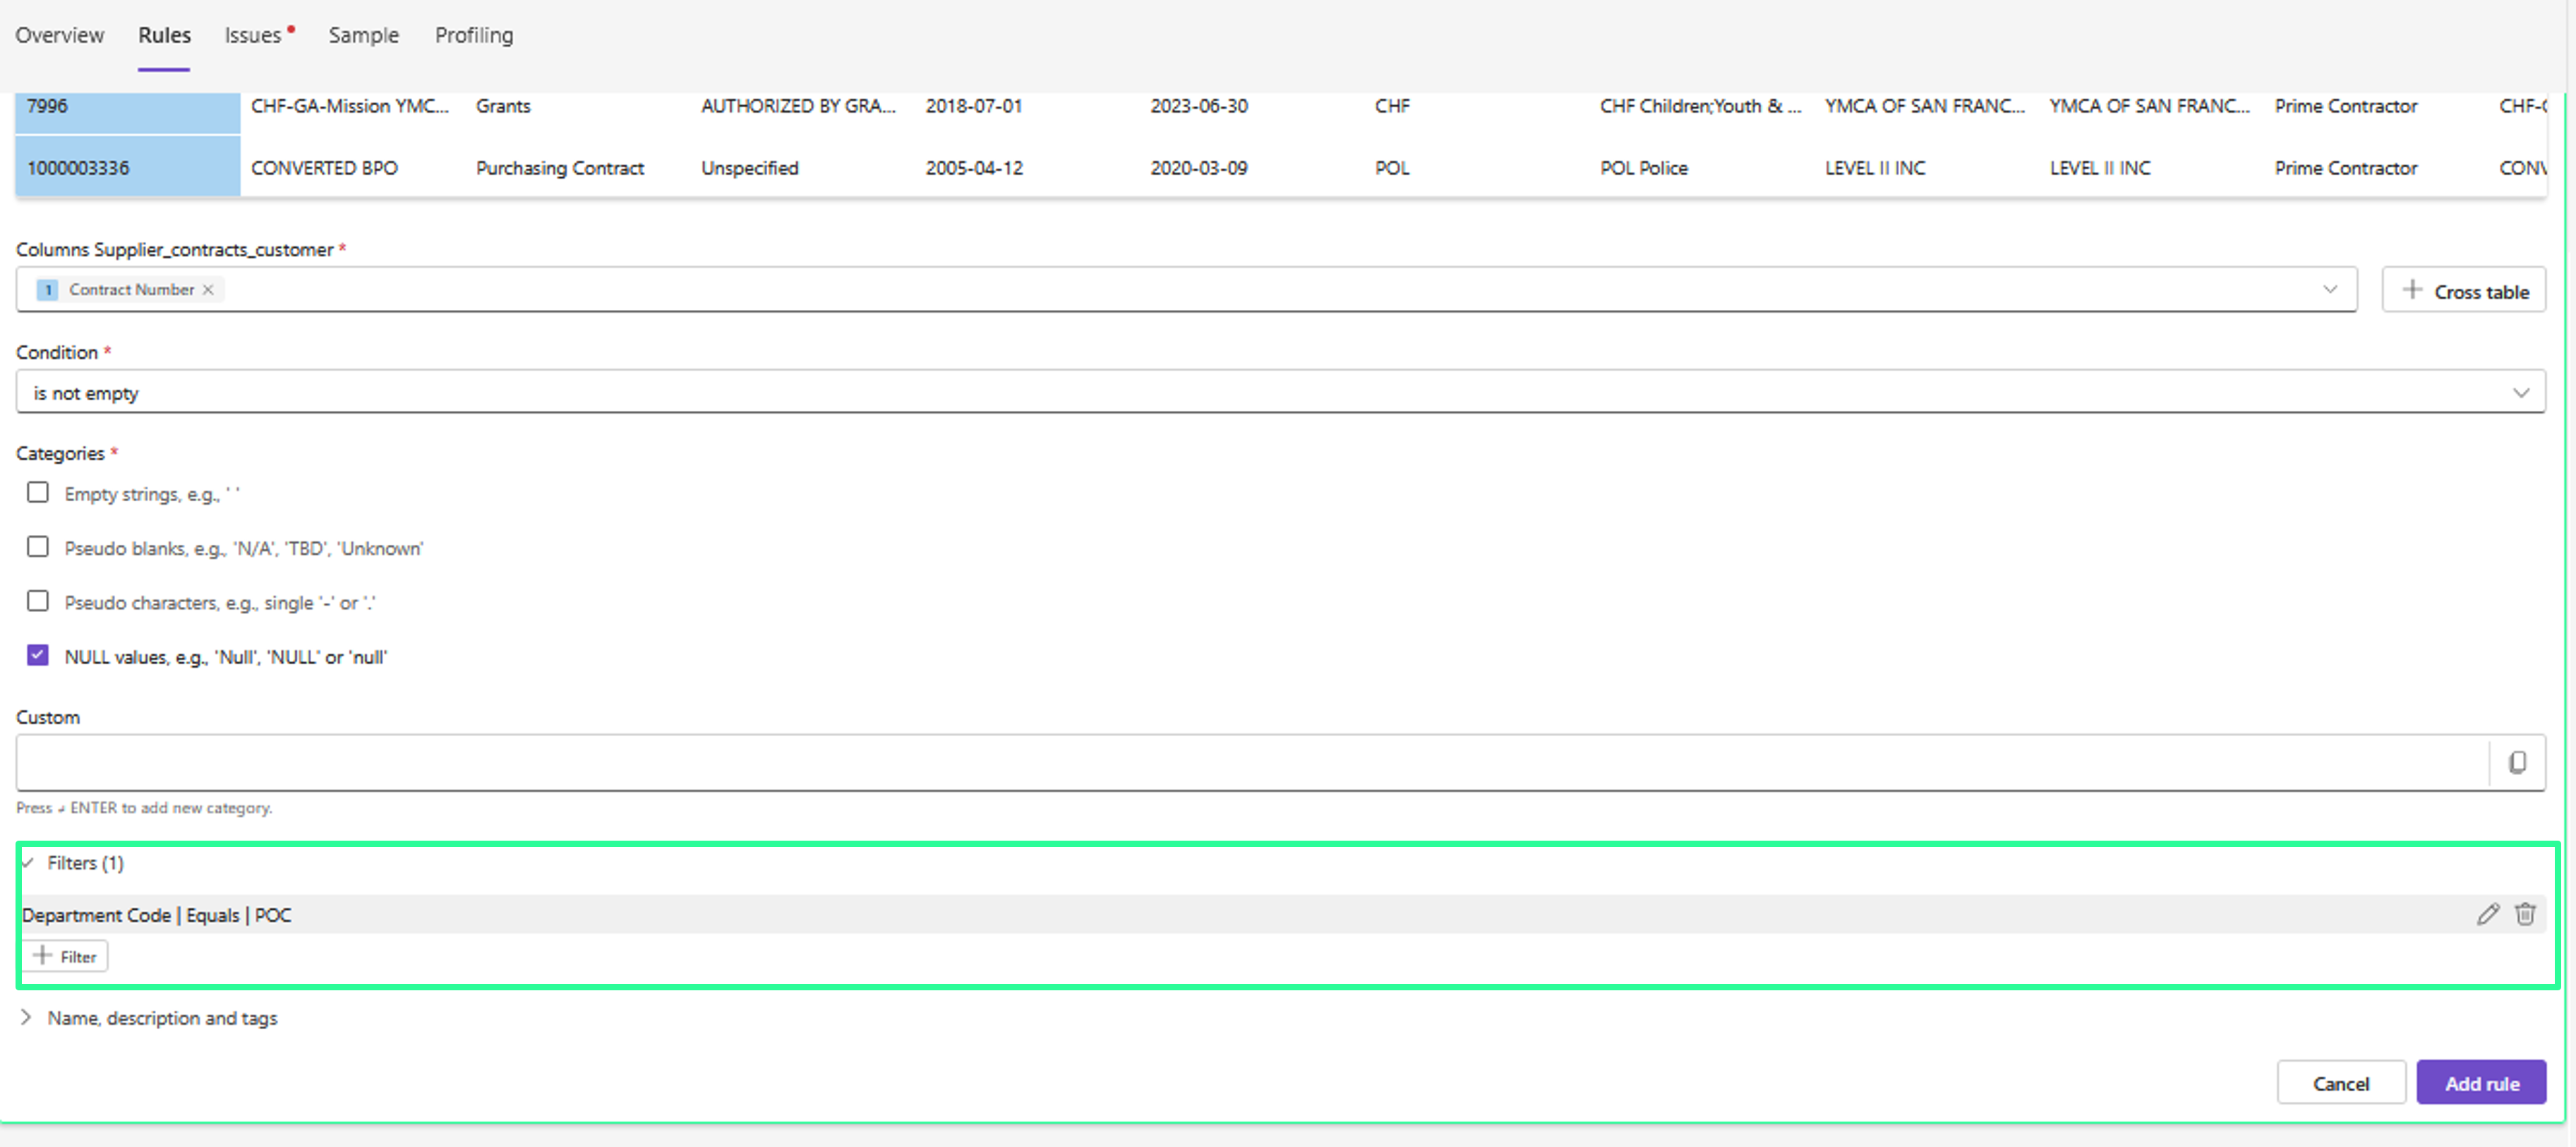The width and height of the screenshot is (2576, 1147).
Task: Tick the Pseudo characters checkbox
Action: pos(38,601)
